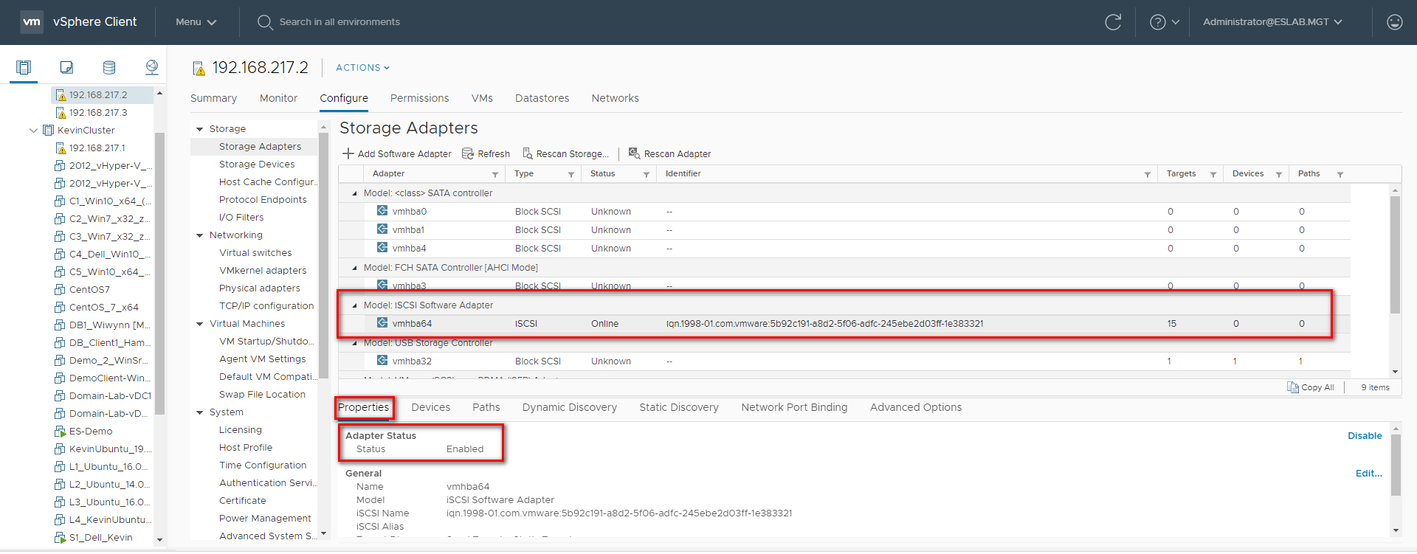Click the search in all environments field
The image size is (1417, 554).
339,22
